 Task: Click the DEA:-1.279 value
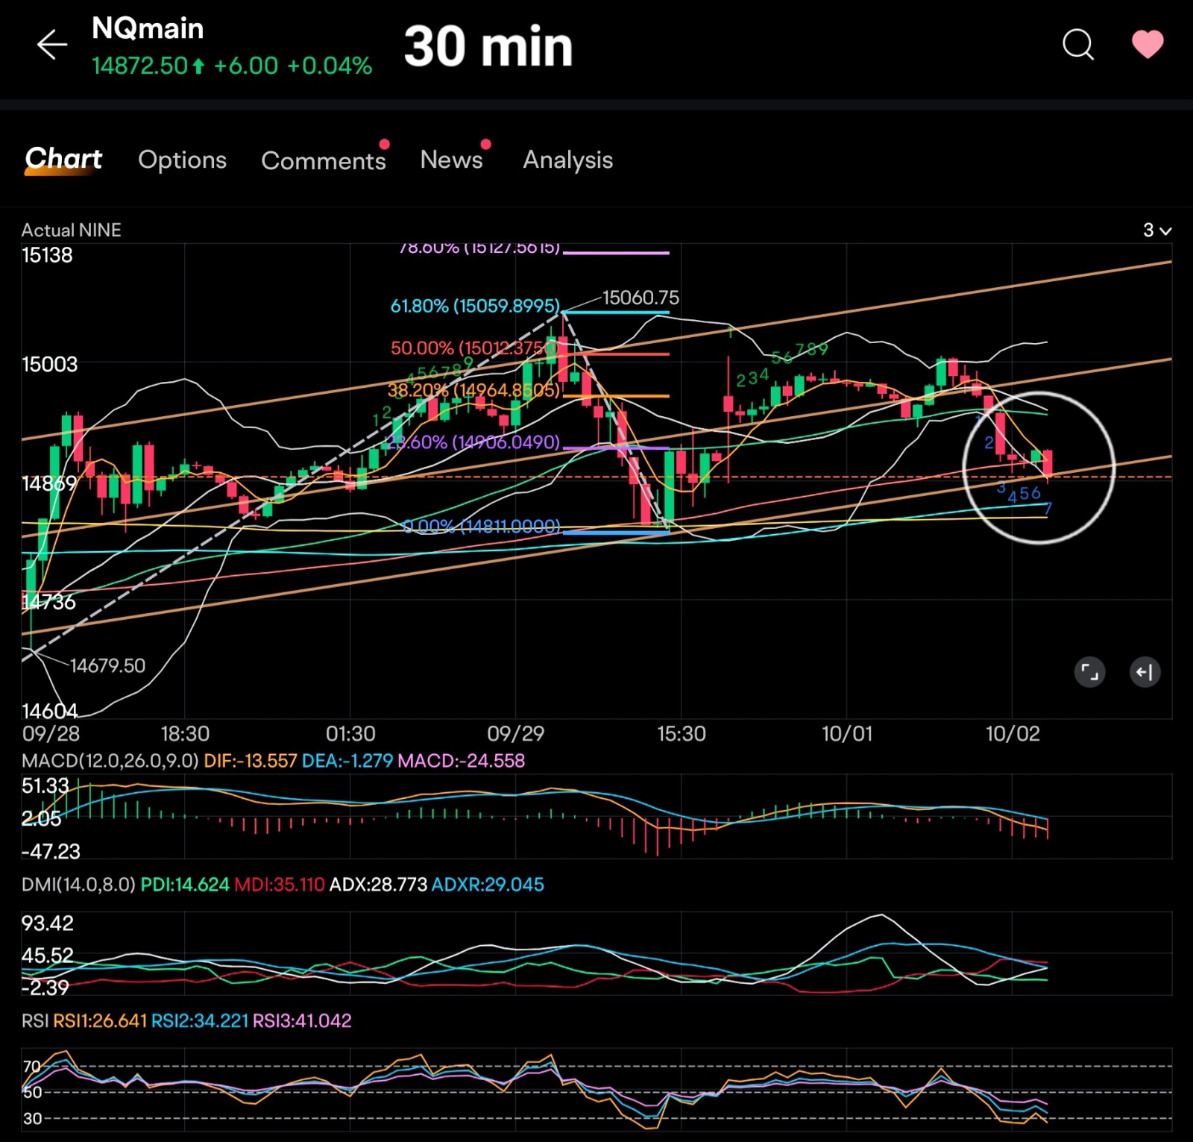(x=347, y=761)
